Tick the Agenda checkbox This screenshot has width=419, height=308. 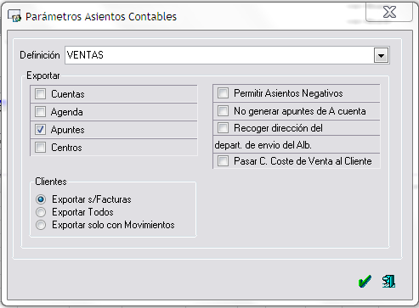[40, 112]
